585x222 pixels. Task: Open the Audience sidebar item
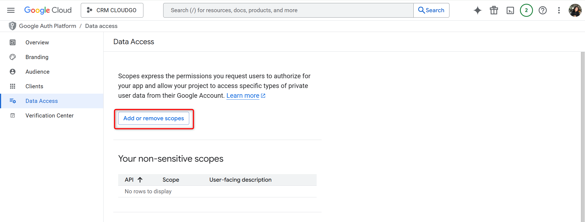37,72
